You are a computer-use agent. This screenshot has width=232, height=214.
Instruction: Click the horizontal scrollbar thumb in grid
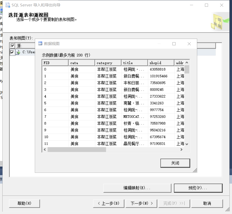(77, 150)
